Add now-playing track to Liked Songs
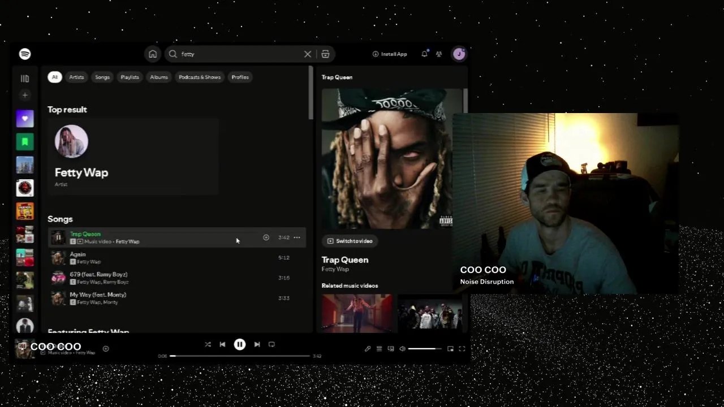The image size is (724, 407). point(106,349)
